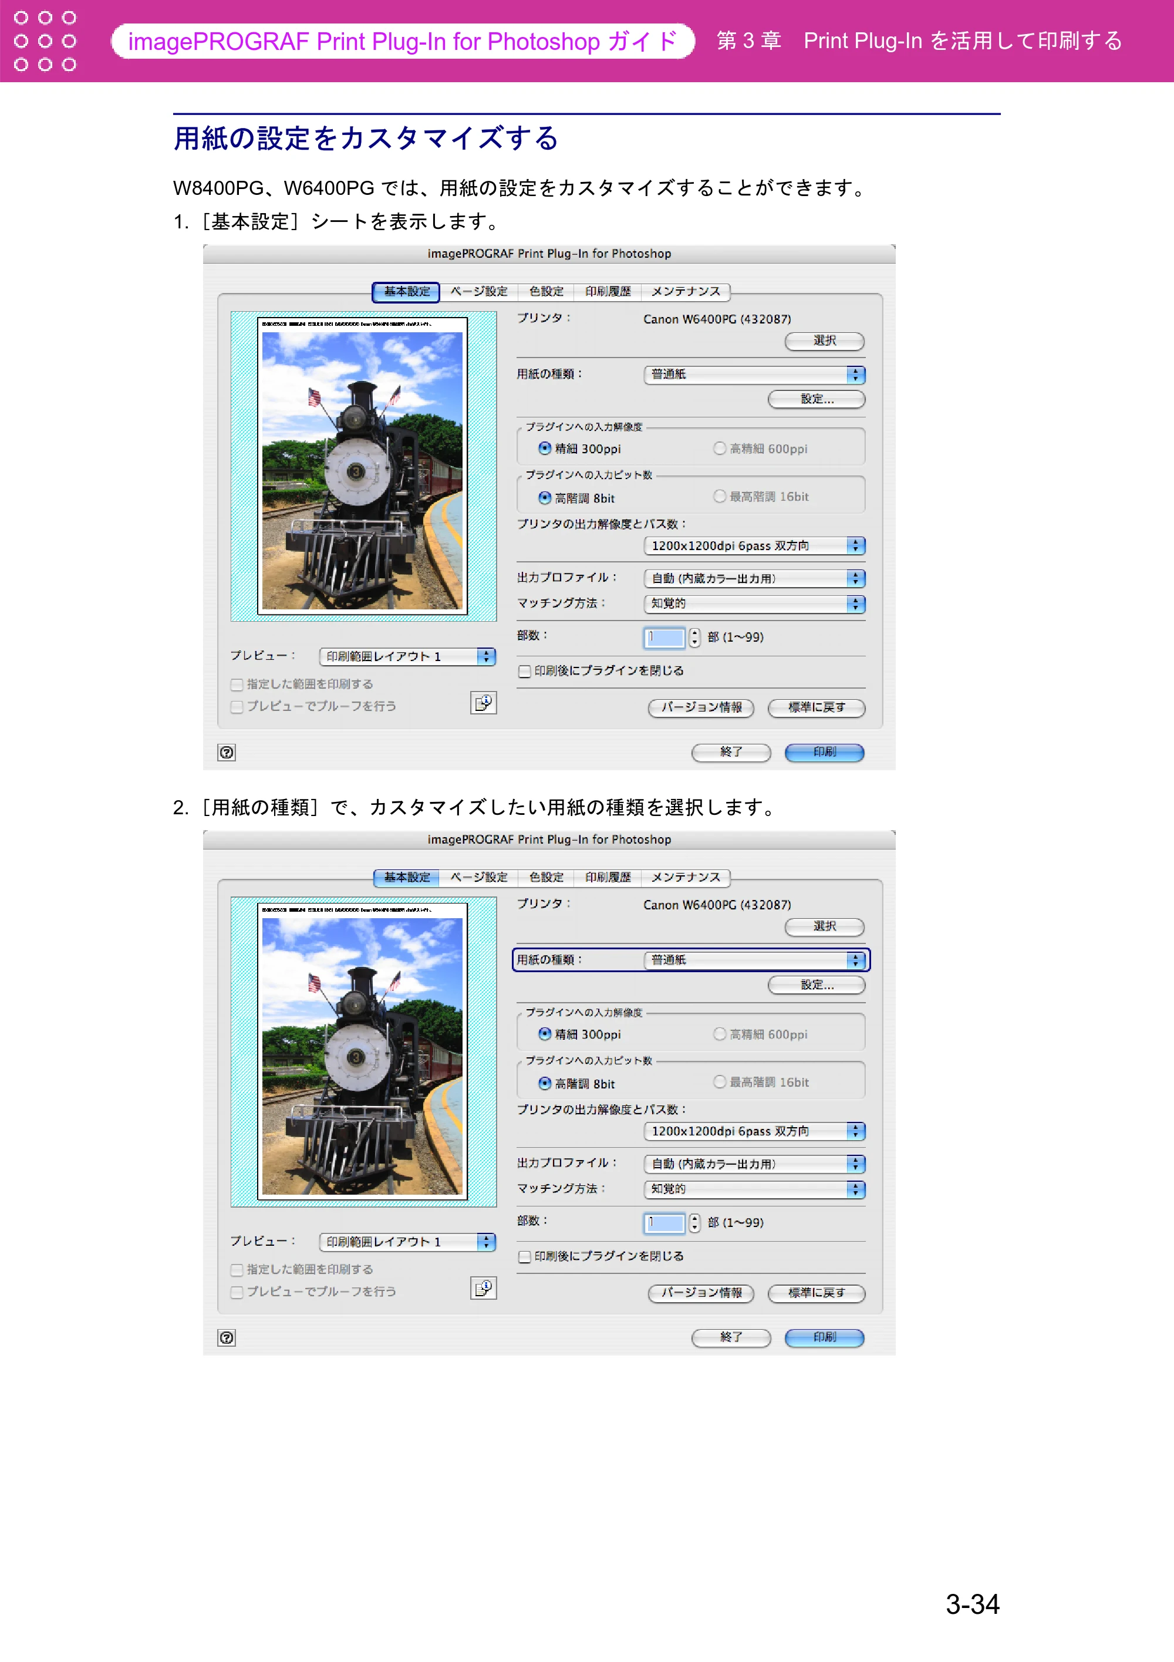1174x1662 pixels.
Task: Click the preview settings icon in lower dialog
Action: coord(484,1289)
